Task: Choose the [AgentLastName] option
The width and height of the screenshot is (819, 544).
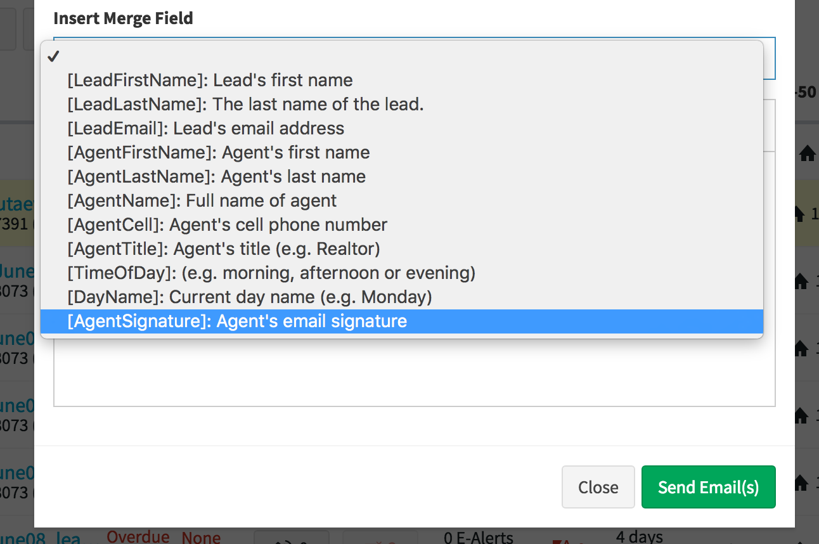Action: coord(216,177)
